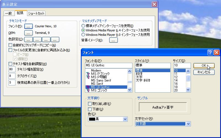
Task: Select MS P明朝 in font list
Action: (99, 77)
